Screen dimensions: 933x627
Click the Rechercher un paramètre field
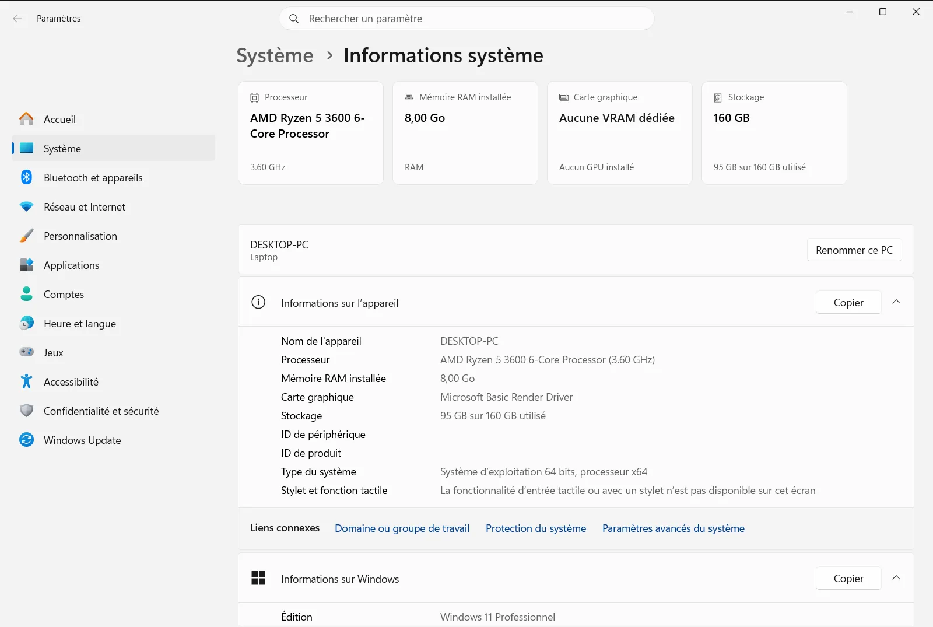(466, 19)
